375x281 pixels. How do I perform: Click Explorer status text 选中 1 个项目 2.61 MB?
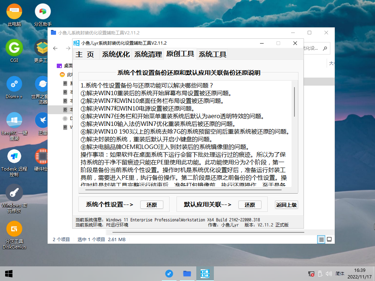point(101,239)
